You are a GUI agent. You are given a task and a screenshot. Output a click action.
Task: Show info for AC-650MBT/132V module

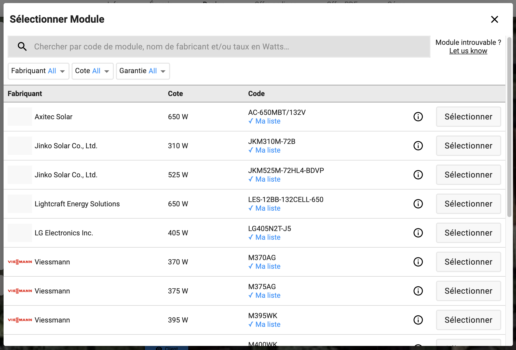tap(418, 117)
